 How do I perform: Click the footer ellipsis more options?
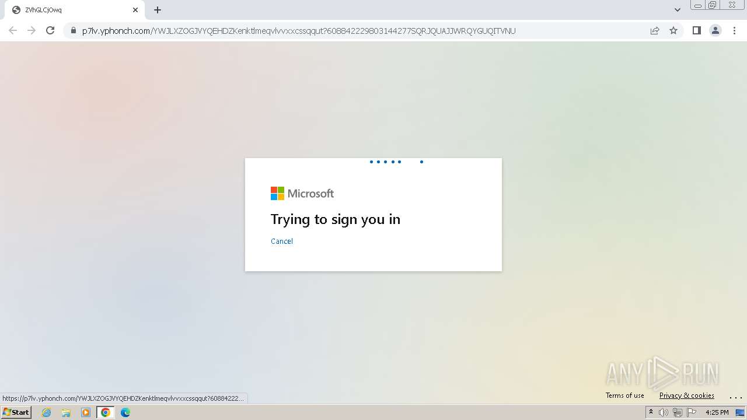tap(735, 397)
